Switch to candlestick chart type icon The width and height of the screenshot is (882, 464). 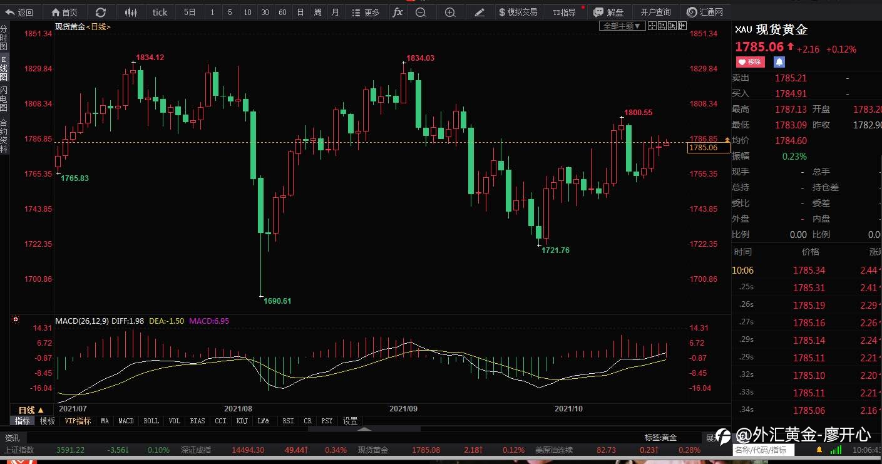coord(130,12)
